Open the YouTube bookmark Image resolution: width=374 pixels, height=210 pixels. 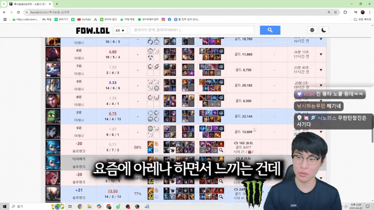[84, 19]
